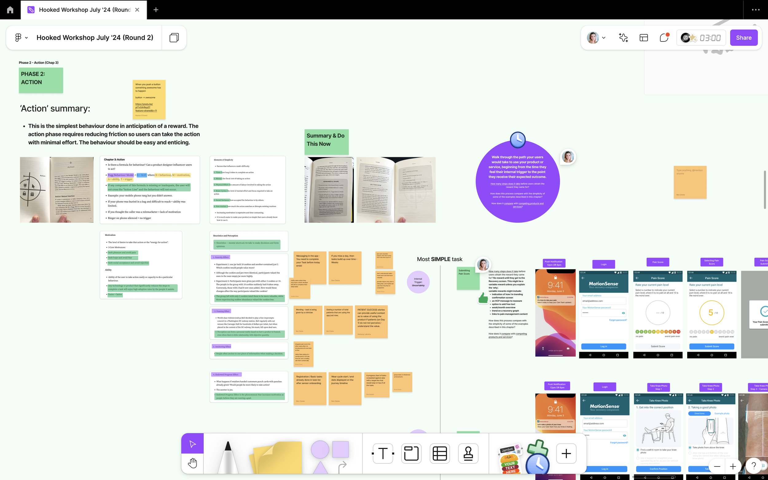This screenshot has height=480, width=768.
Task: Toggle password visibility eye in Login mockup
Action: [623, 313]
